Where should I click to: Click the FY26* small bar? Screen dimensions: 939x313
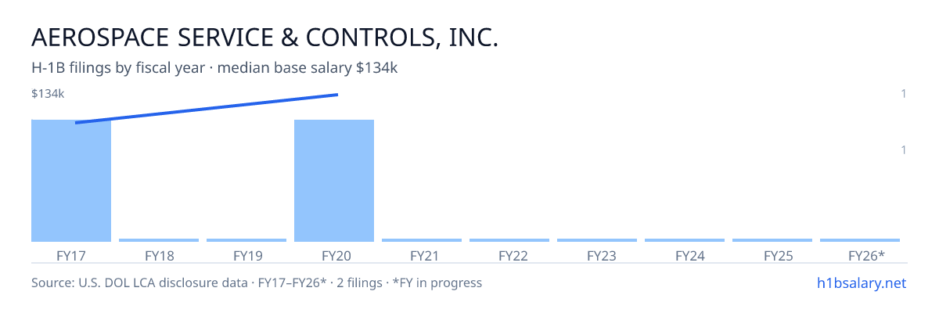[x=860, y=240]
